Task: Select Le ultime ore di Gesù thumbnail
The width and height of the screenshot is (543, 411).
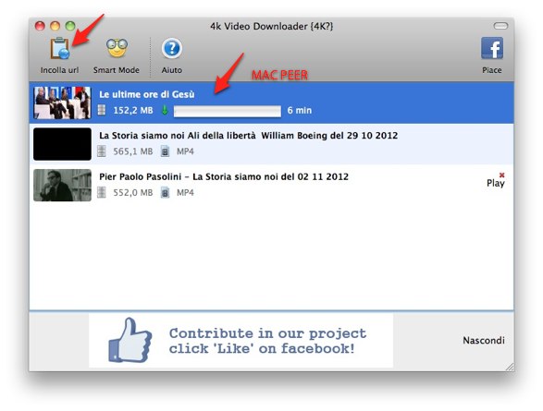Action: click(62, 103)
